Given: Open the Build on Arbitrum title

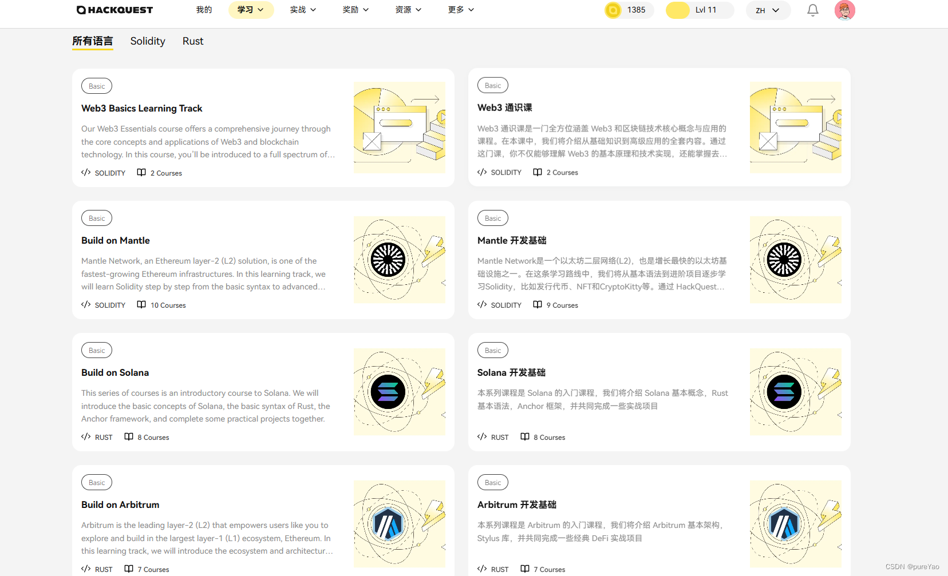Looking at the screenshot, I should pyautogui.click(x=120, y=505).
